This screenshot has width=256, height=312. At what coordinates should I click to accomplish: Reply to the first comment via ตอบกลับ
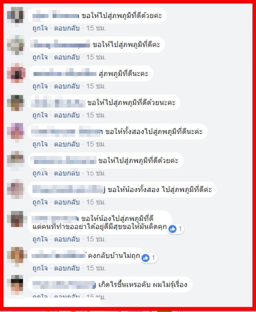[x=67, y=28]
